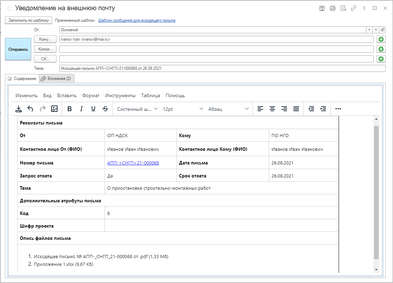Toggle underline formatting
This screenshot has height=283, width=393.
point(93,109)
